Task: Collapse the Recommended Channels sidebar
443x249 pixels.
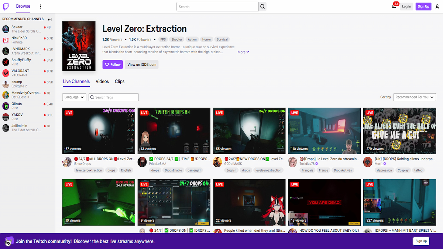Action: (49, 20)
